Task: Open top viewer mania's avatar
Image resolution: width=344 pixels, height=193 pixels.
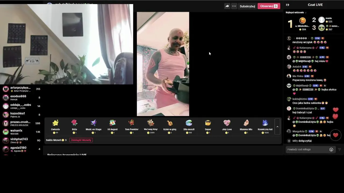Action: point(321,20)
